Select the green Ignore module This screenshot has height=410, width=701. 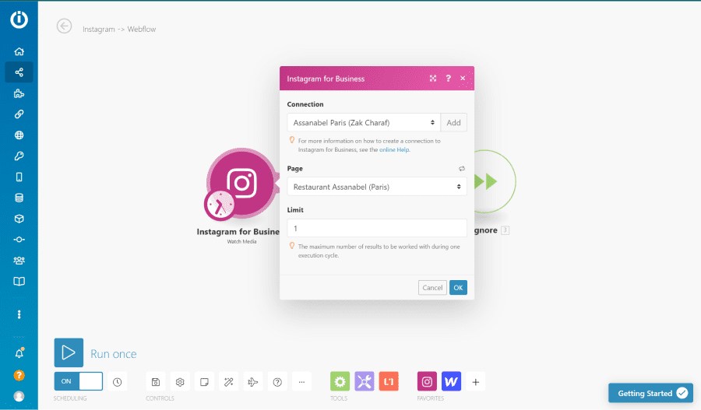[x=494, y=181]
